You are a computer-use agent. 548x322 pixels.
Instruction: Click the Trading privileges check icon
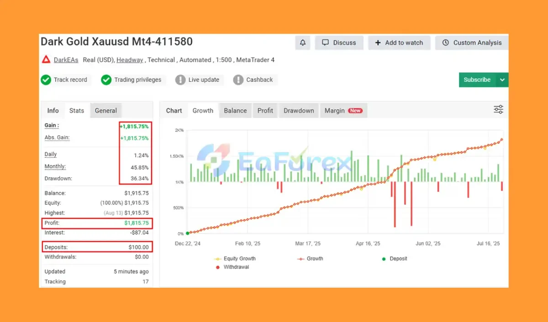point(106,80)
